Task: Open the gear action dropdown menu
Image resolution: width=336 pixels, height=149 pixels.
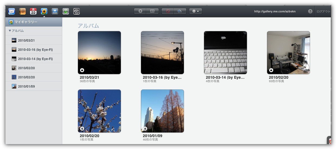Action: pos(195,11)
